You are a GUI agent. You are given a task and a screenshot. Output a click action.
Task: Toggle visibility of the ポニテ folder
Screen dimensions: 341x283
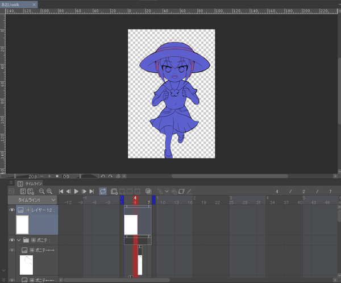13,240
